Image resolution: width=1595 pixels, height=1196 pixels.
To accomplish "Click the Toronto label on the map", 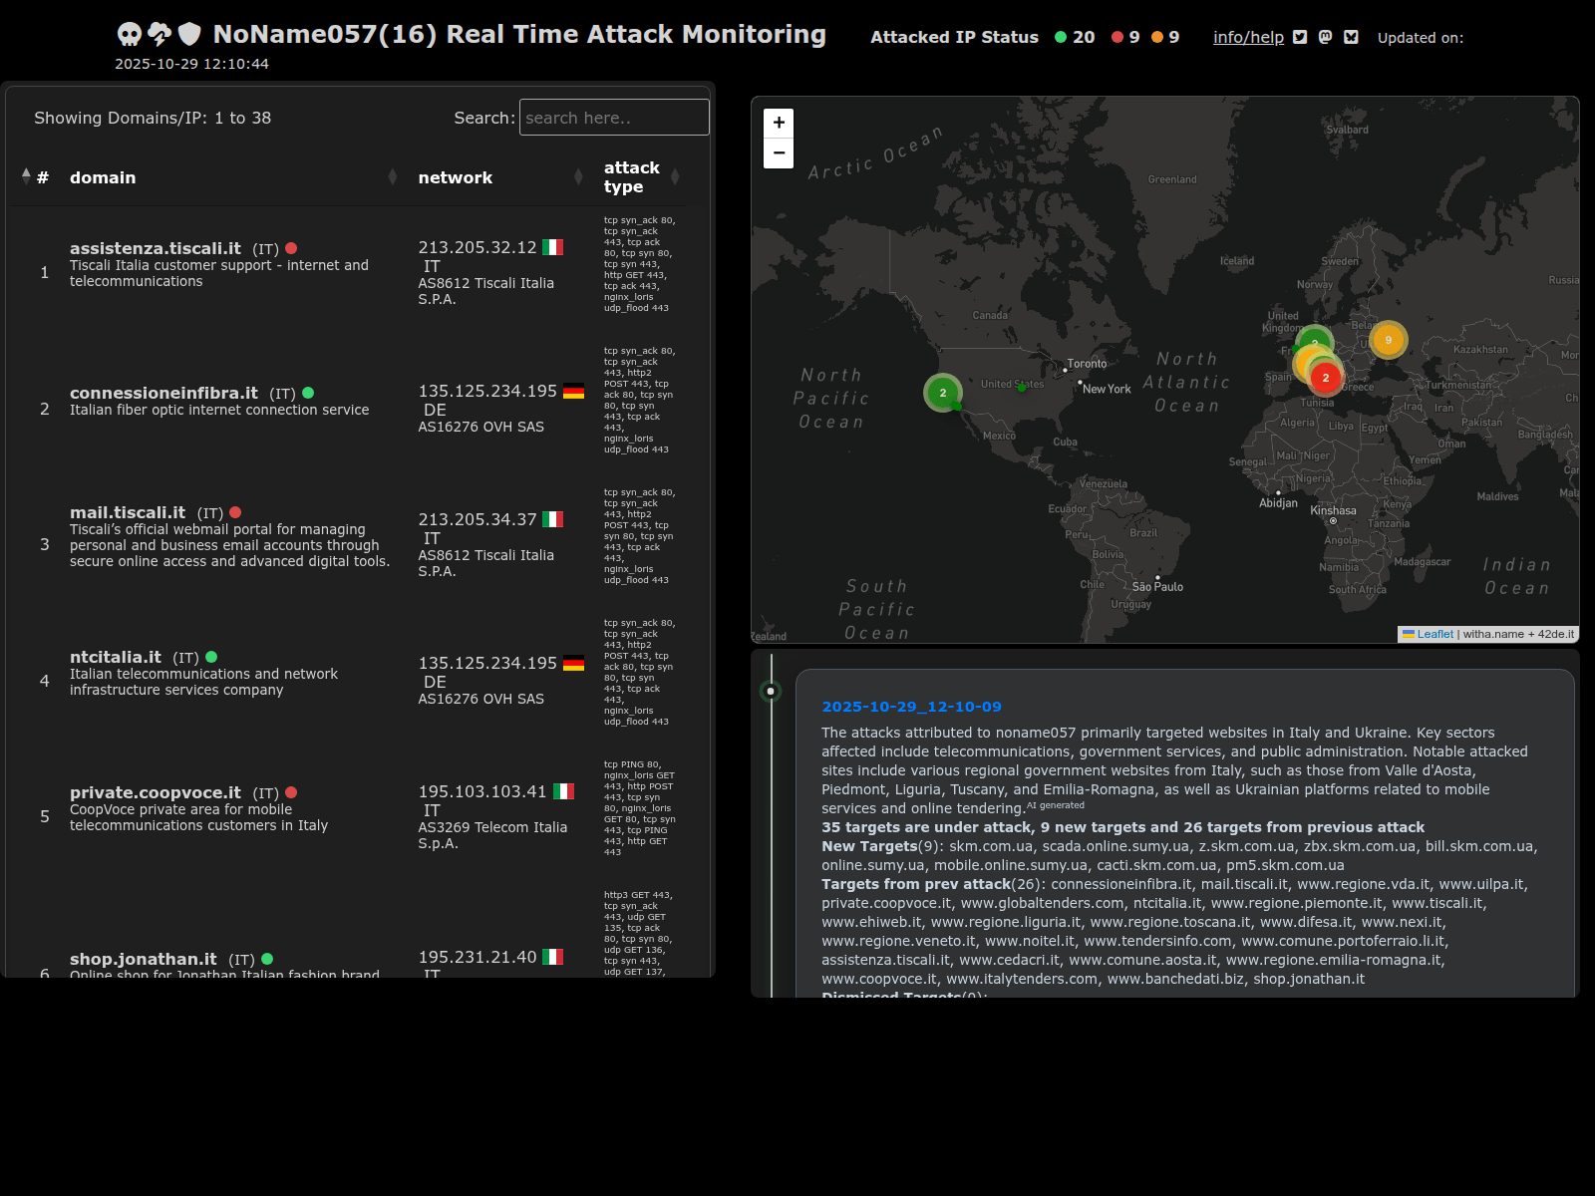I will (x=1087, y=364).
